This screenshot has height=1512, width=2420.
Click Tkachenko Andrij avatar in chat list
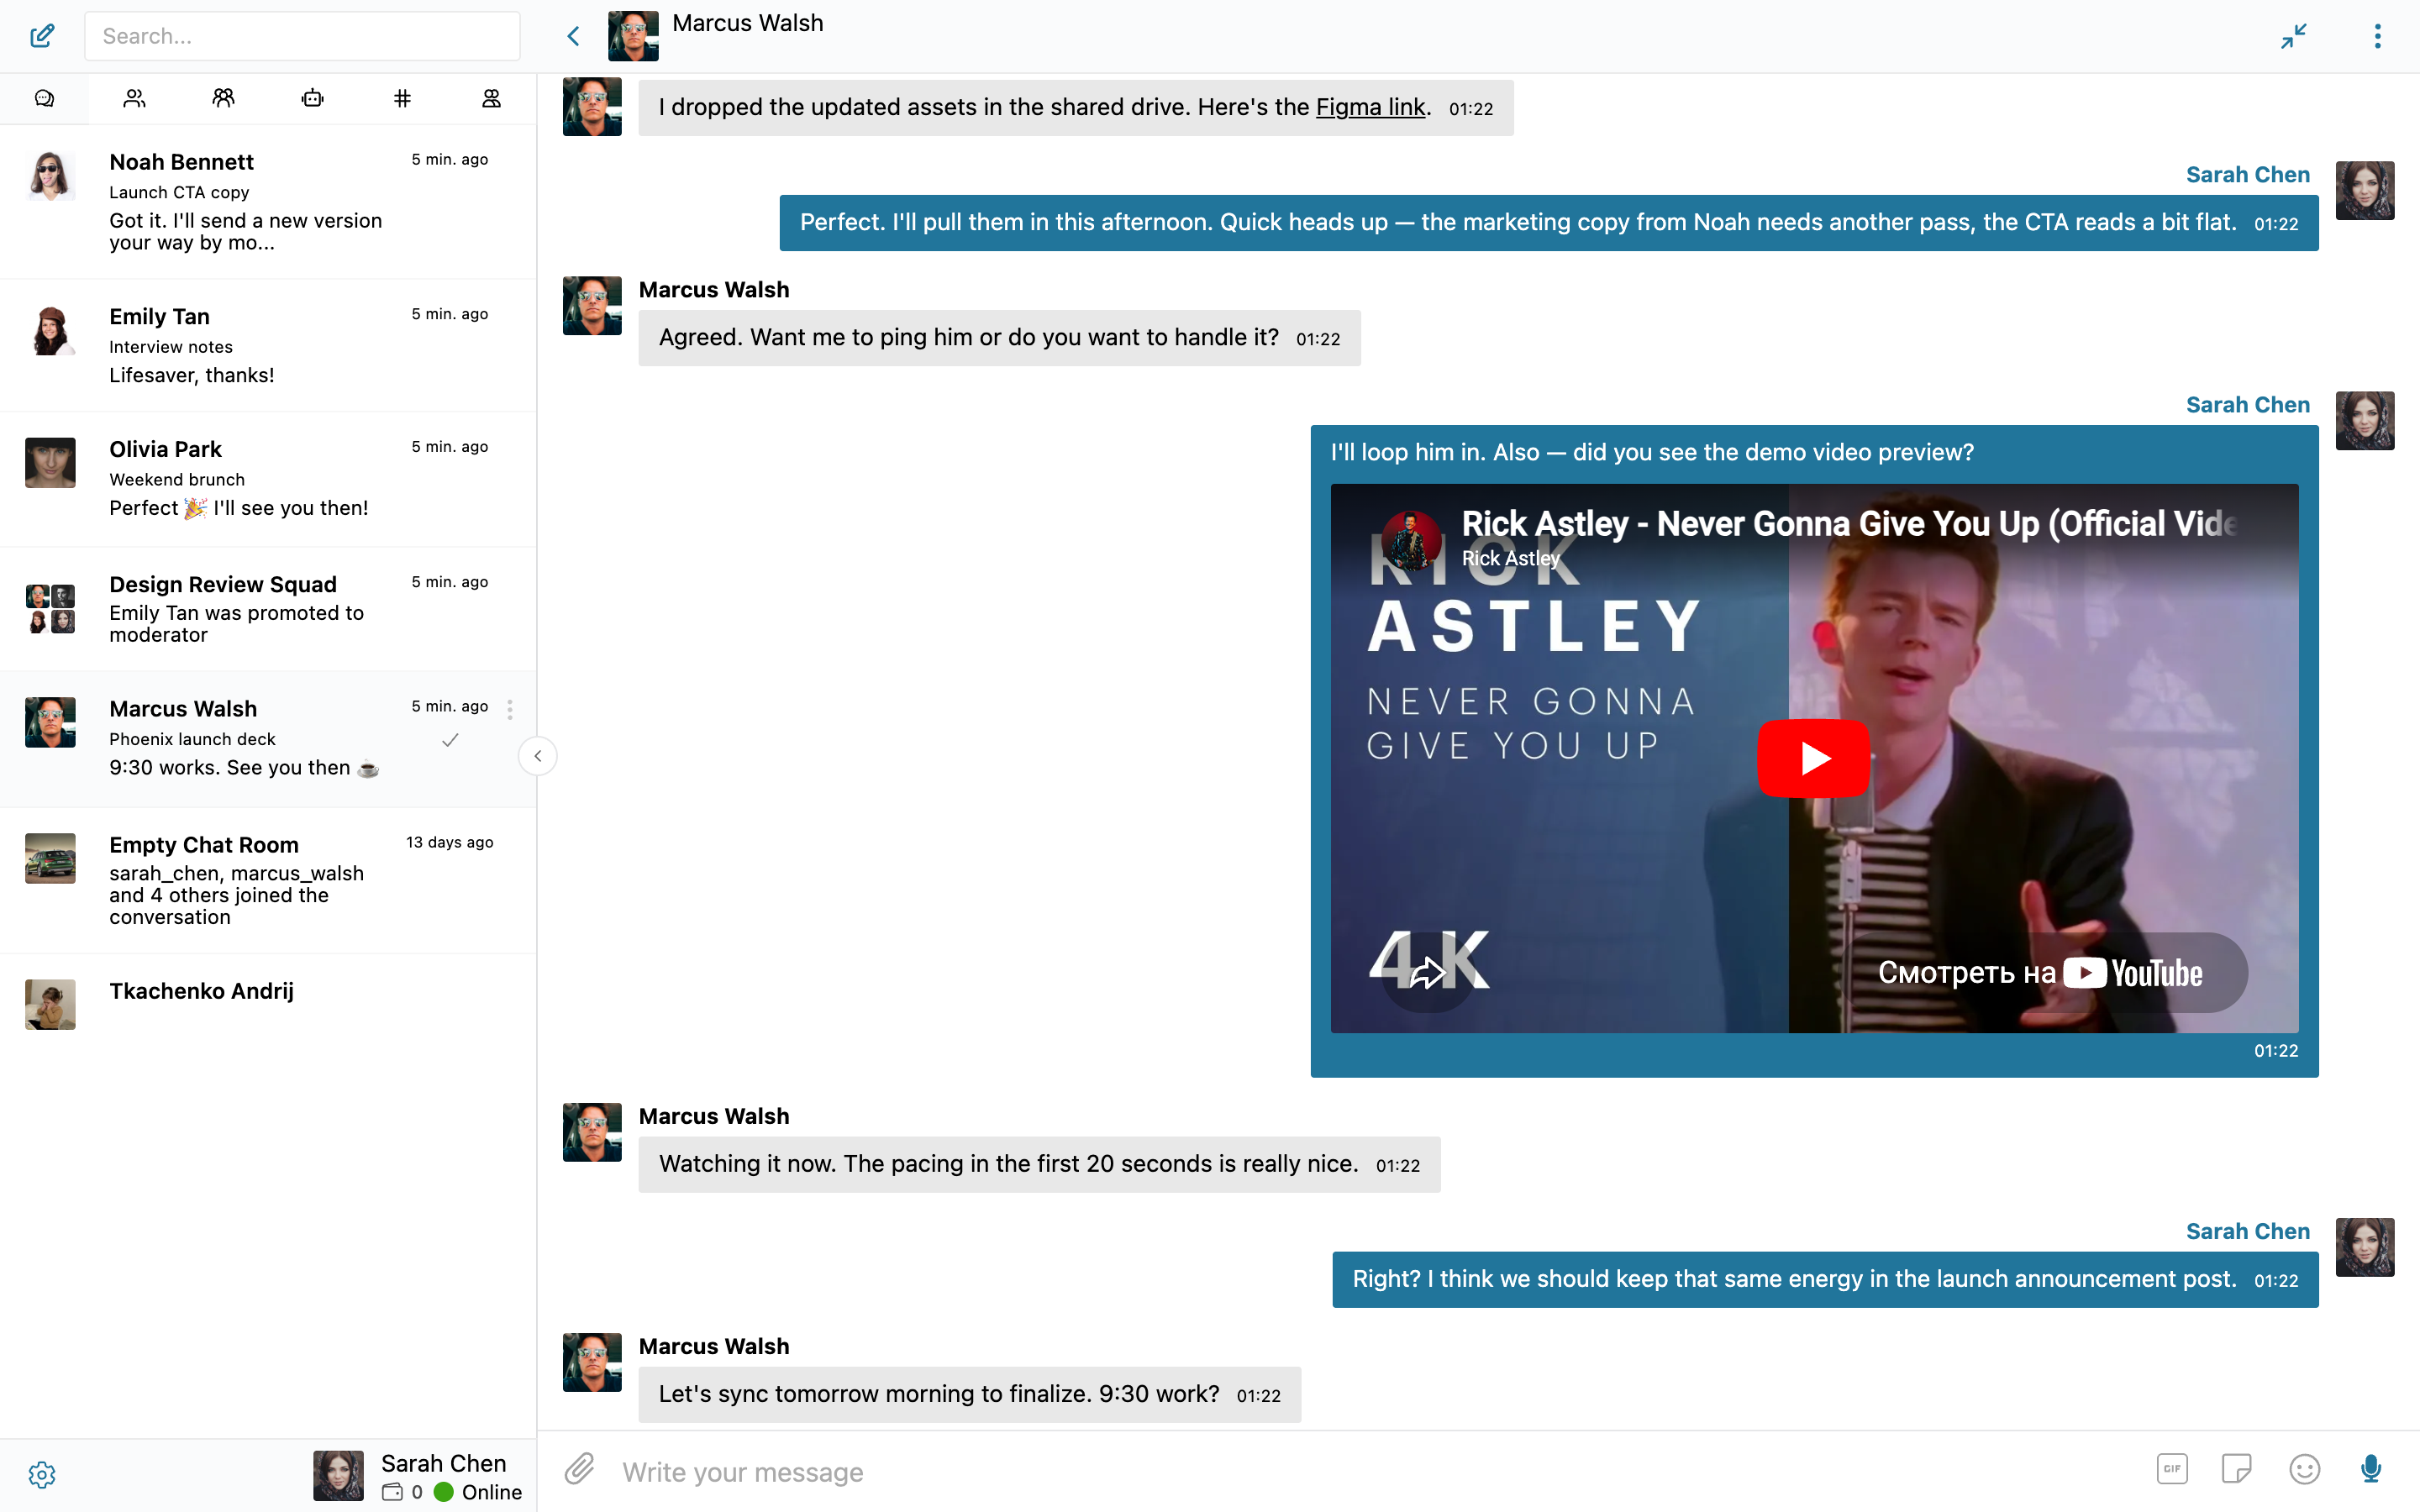click(x=50, y=1004)
